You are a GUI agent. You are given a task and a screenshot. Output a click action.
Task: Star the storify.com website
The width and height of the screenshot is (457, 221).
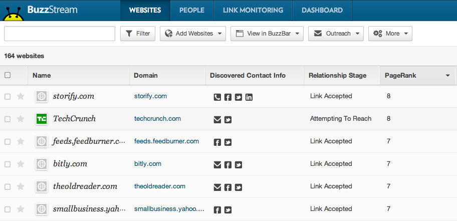21,96
